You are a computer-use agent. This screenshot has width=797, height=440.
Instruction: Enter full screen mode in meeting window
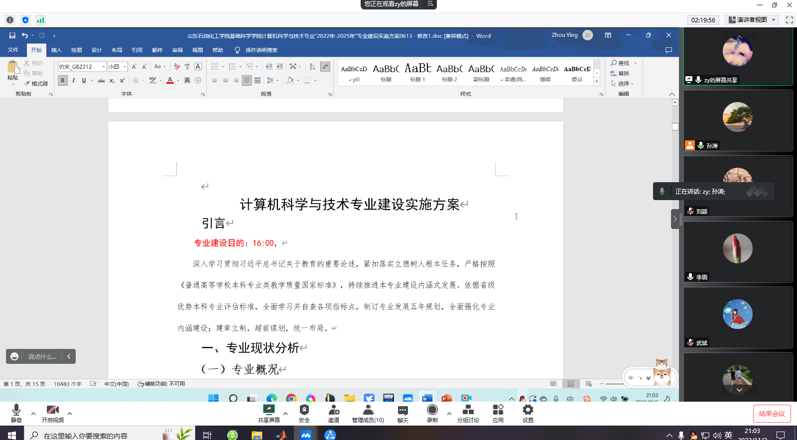click(x=789, y=20)
